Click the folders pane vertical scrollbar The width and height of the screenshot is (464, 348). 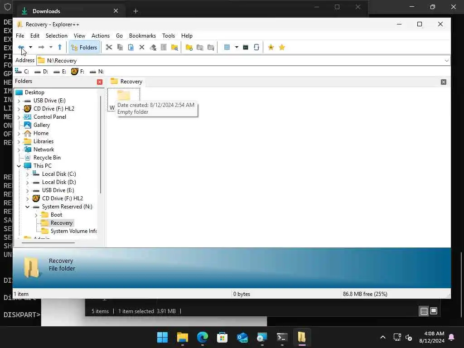coord(101,145)
